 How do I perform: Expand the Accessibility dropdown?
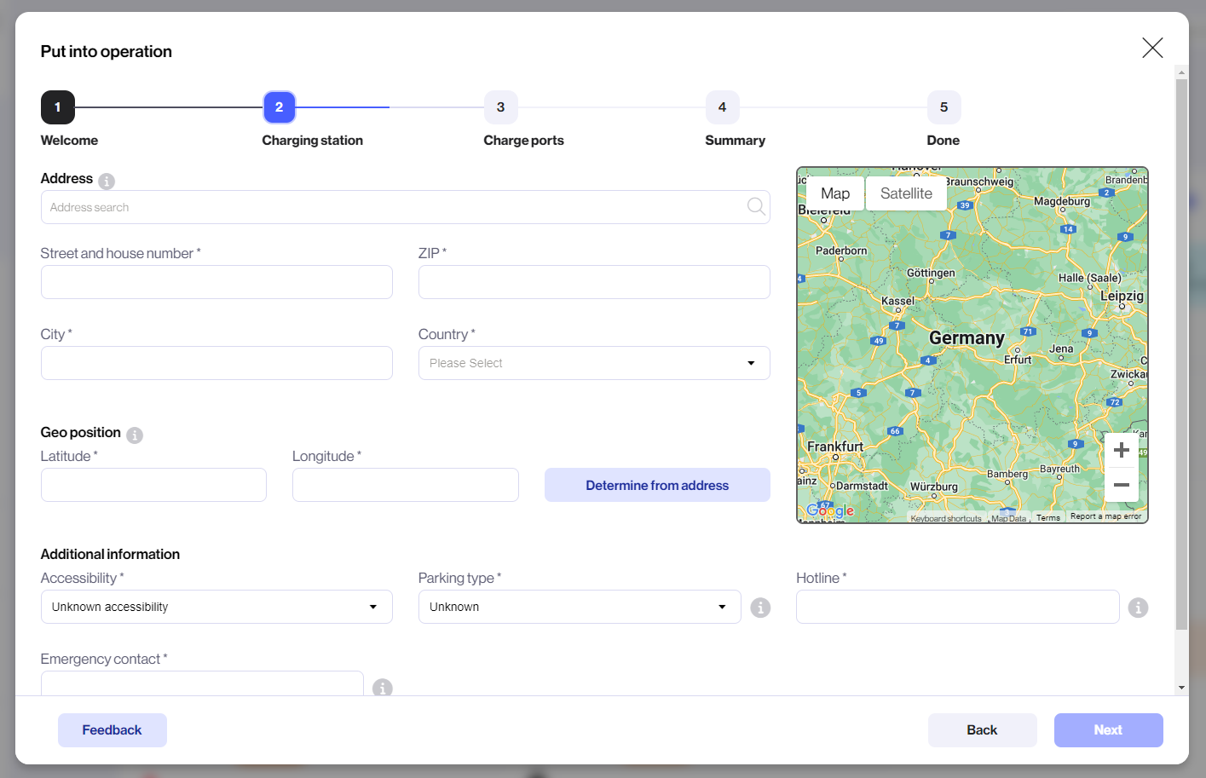[x=216, y=607]
